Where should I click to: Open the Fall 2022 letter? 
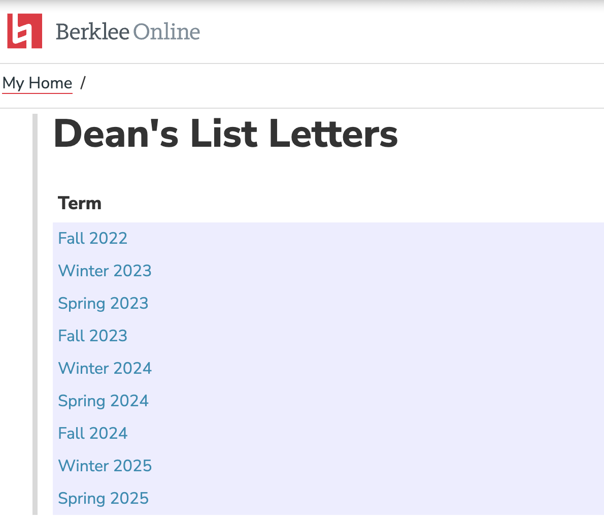point(92,238)
